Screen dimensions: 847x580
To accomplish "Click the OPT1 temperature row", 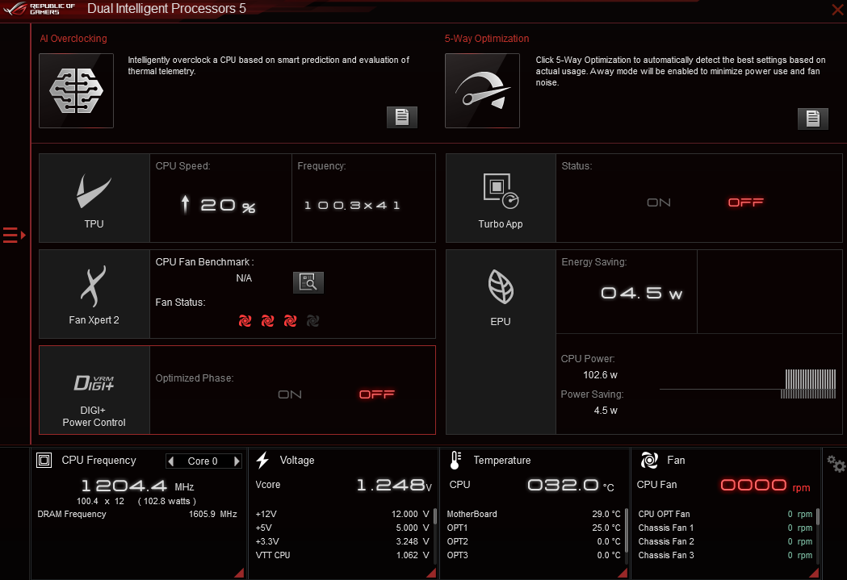I will (534, 528).
